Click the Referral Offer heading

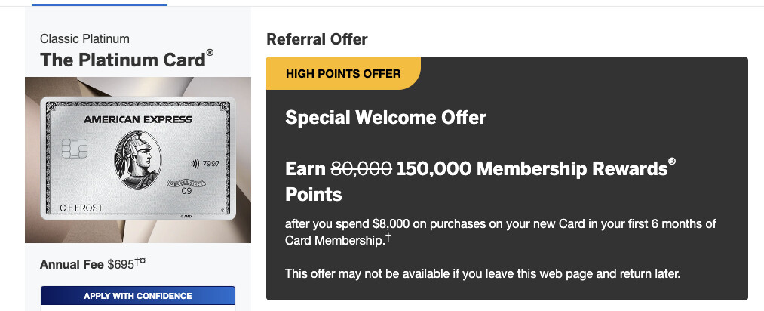pyautogui.click(x=317, y=39)
